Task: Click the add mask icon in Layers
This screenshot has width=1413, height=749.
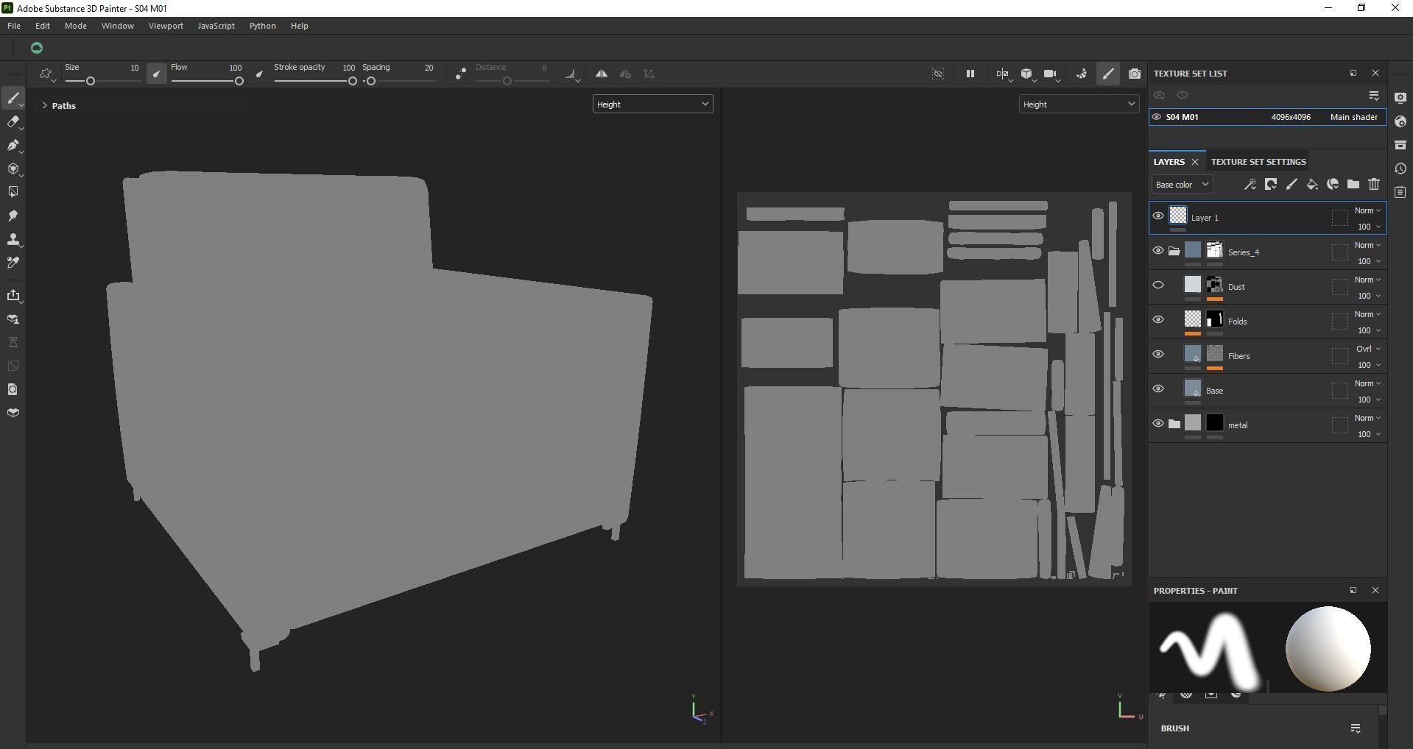Action: pos(1270,185)
